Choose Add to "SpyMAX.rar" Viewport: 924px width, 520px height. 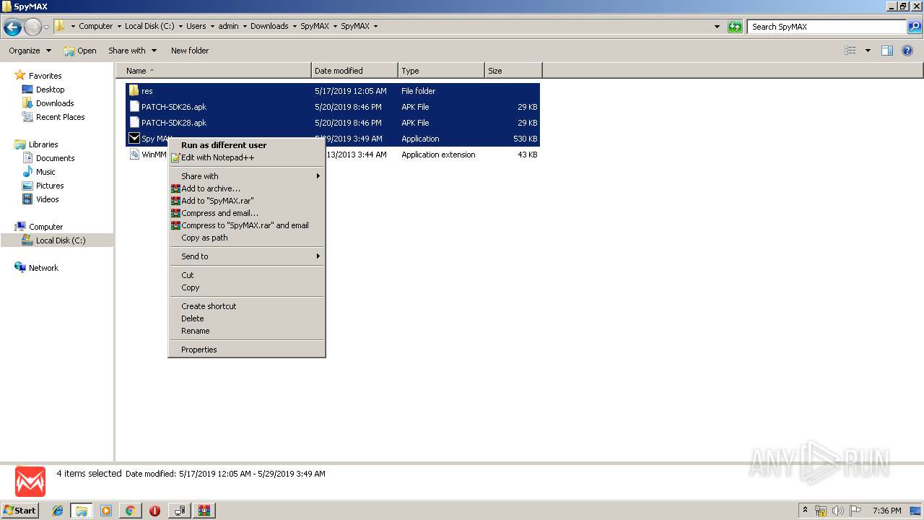(246, 201)
